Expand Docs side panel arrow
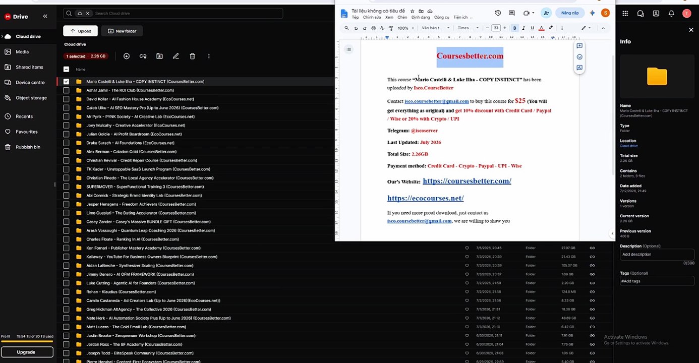 (612, 233)
